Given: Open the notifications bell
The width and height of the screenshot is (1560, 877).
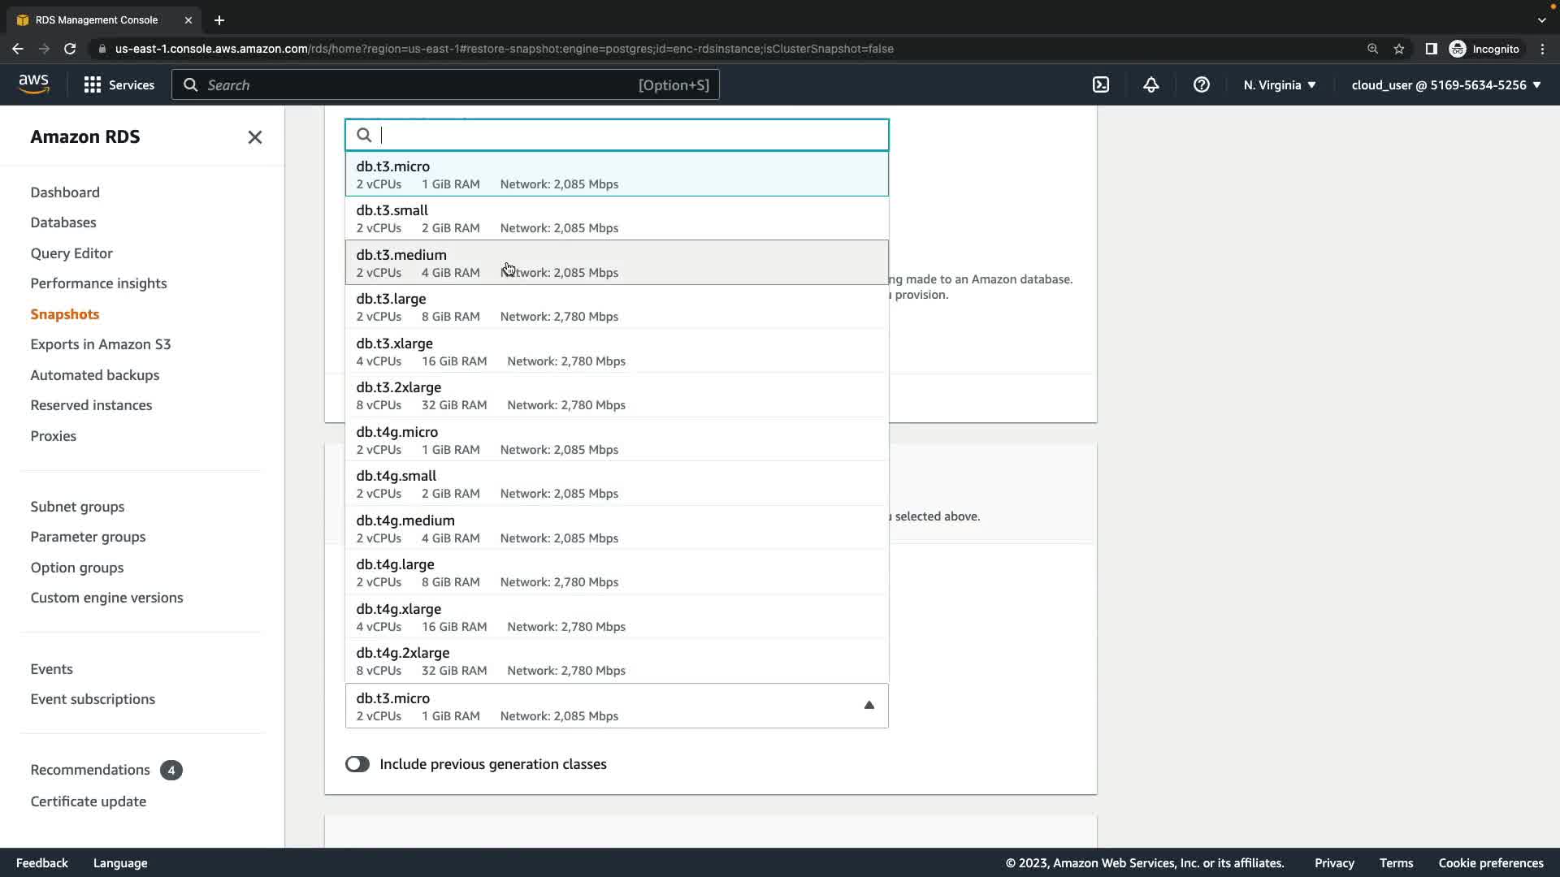Looking at the screenshot, I should click(x=1150, y=84).
